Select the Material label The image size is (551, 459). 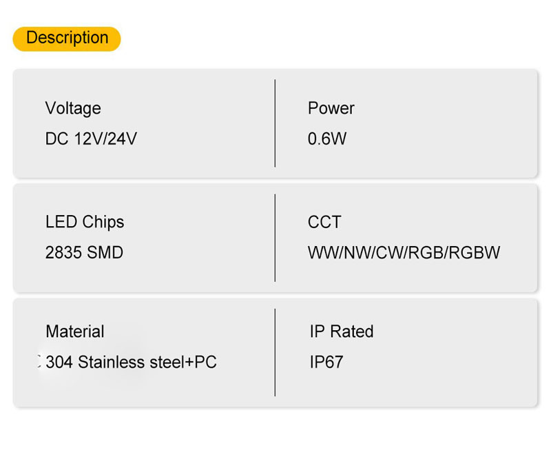(x=75, y=331)
